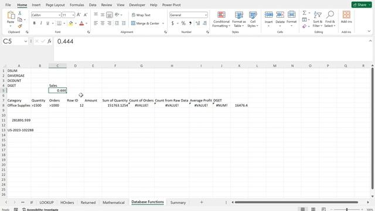
Task: Center text horizontally
Action: tap(103, 23)
